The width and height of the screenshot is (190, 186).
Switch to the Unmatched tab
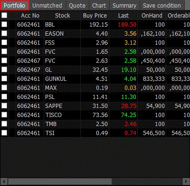pyautogui.click(x=47, y=6)
